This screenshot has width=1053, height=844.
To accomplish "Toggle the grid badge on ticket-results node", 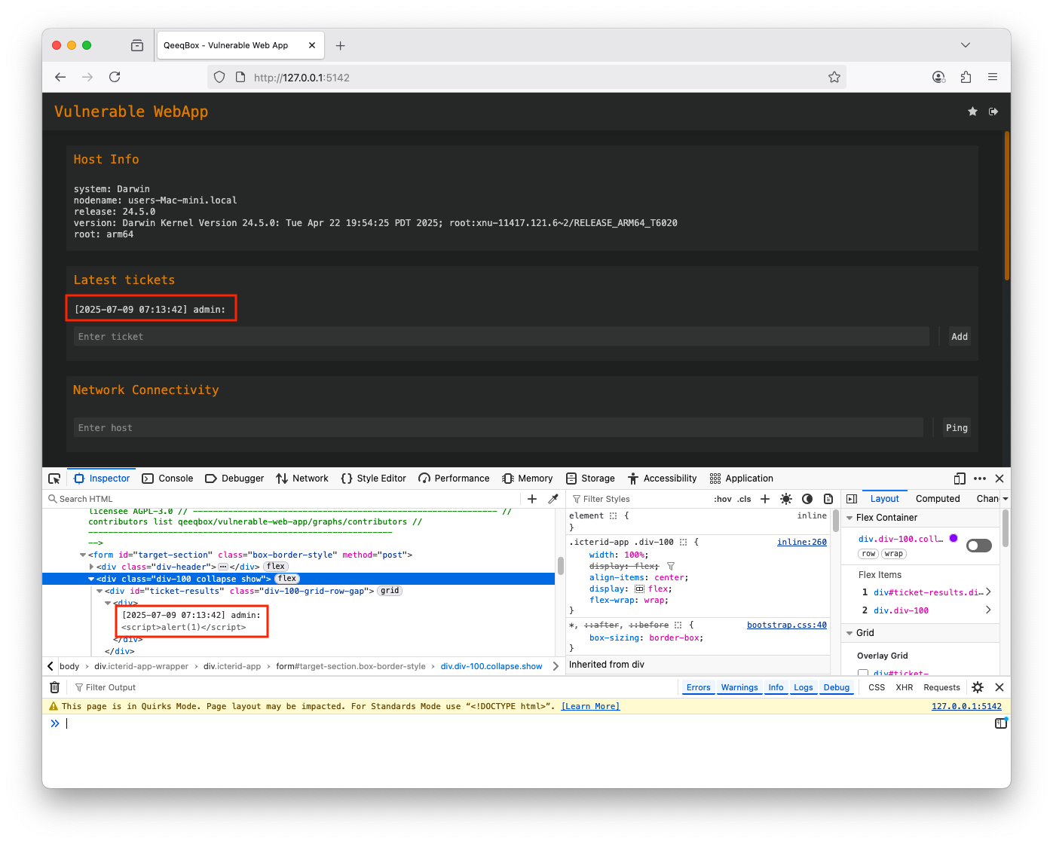I will point(390,591).
